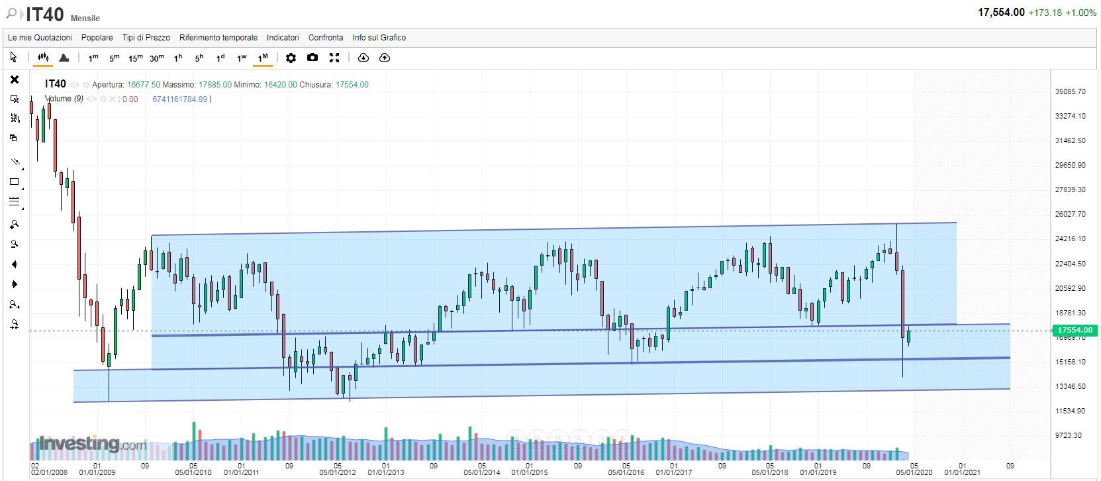1101x481 pixels.
Task: Click the X close icon in the left toolbar
Action: 15,80
